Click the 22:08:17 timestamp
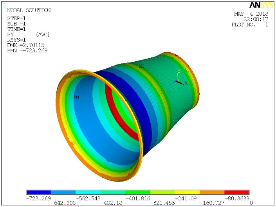This screenshot has height=207, width=276. [256, 19]
